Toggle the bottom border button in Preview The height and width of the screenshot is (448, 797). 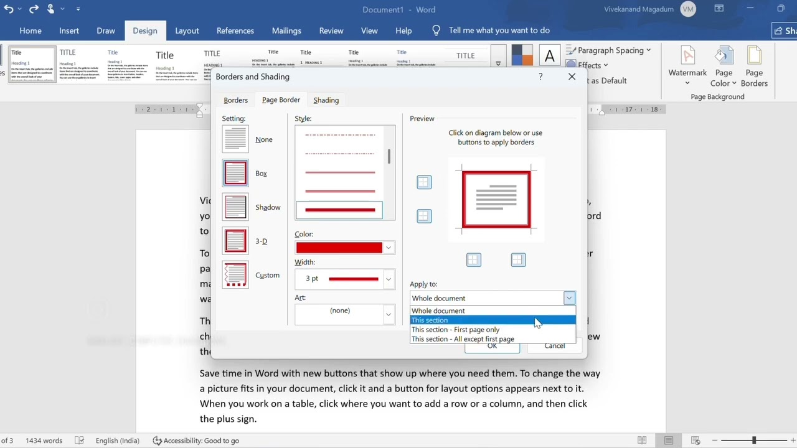[x=424, y=216]
